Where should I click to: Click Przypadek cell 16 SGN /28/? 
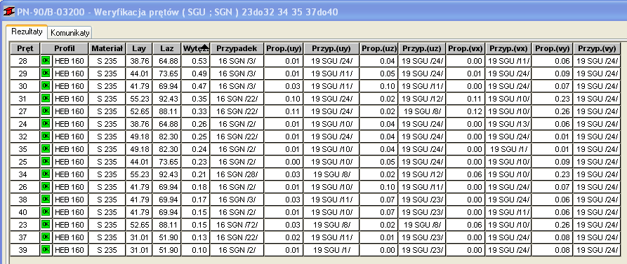pyautogui.click(x=237, y=174)
